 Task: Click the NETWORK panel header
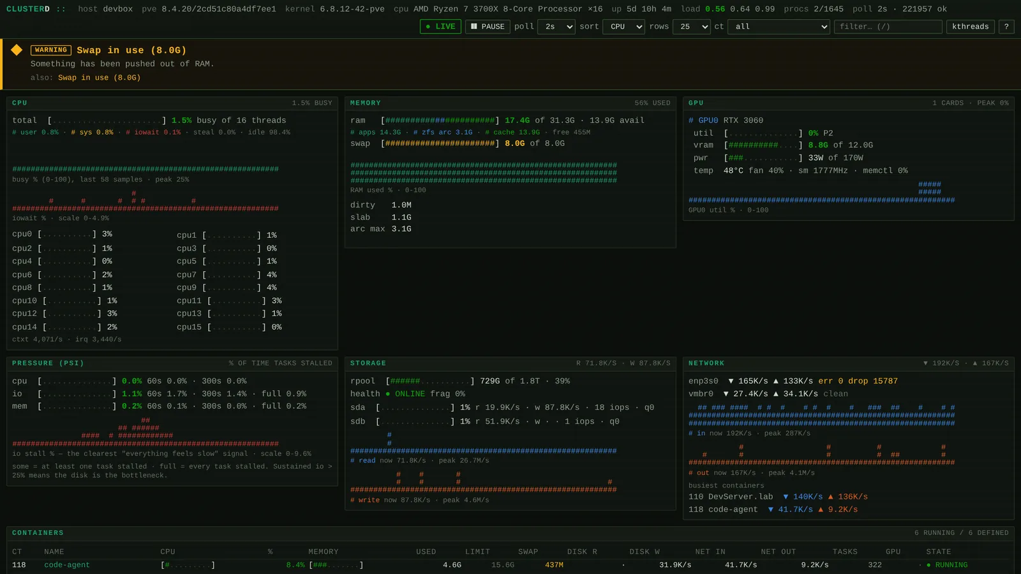point(848,363)
